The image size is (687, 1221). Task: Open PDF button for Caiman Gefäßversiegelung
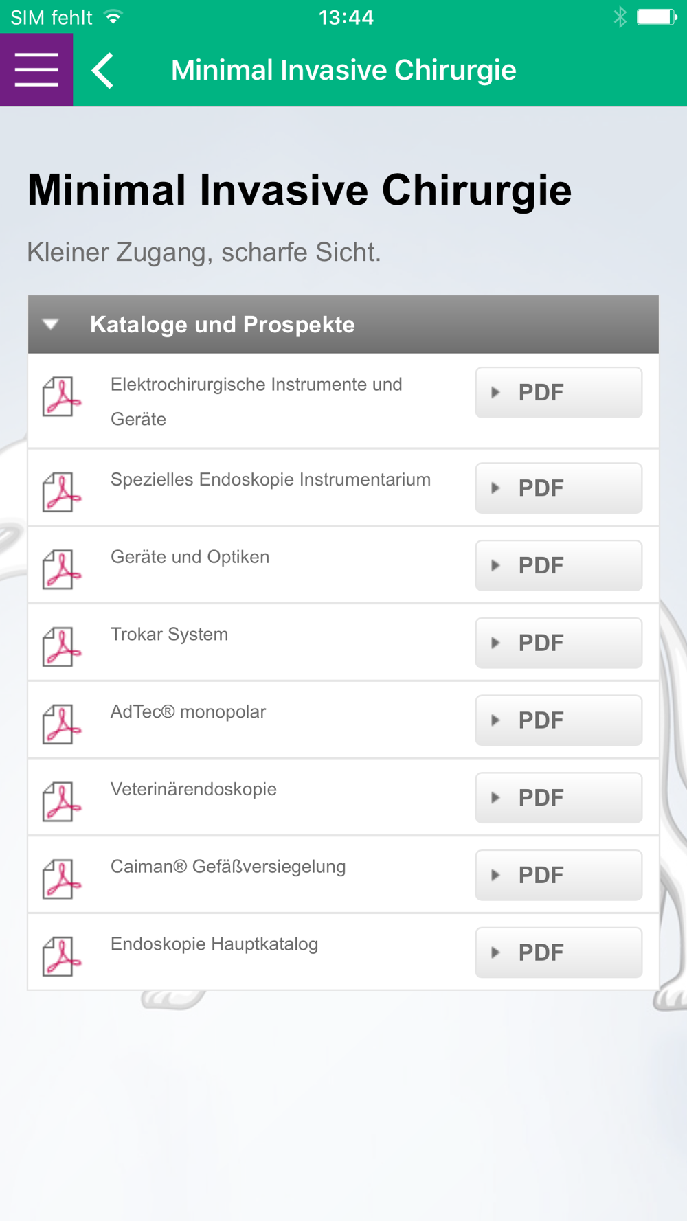(x=559, y=876)
